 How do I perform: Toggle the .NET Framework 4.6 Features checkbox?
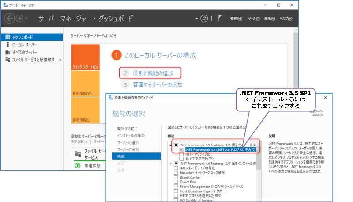click(176, 164)
